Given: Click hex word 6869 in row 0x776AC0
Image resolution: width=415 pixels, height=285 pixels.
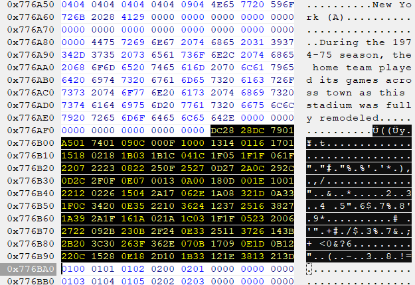Looking at the screenshot, I should [252, 93].
